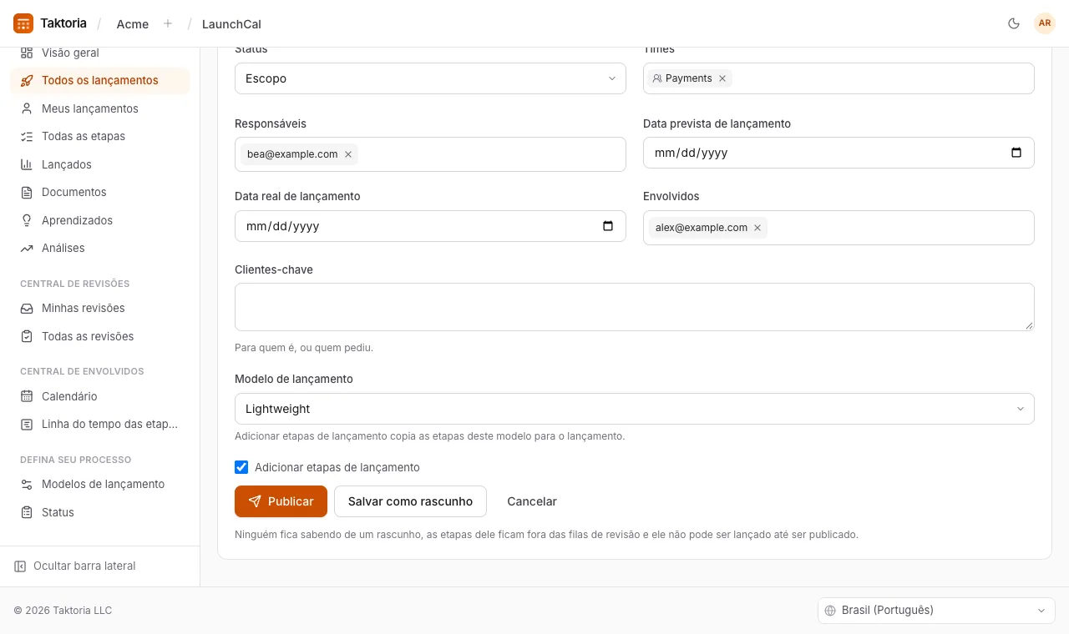Screen dimensions: 1069x634
Task: Open Minhas revisões in sidebar
Action: [x=99, y=308]
